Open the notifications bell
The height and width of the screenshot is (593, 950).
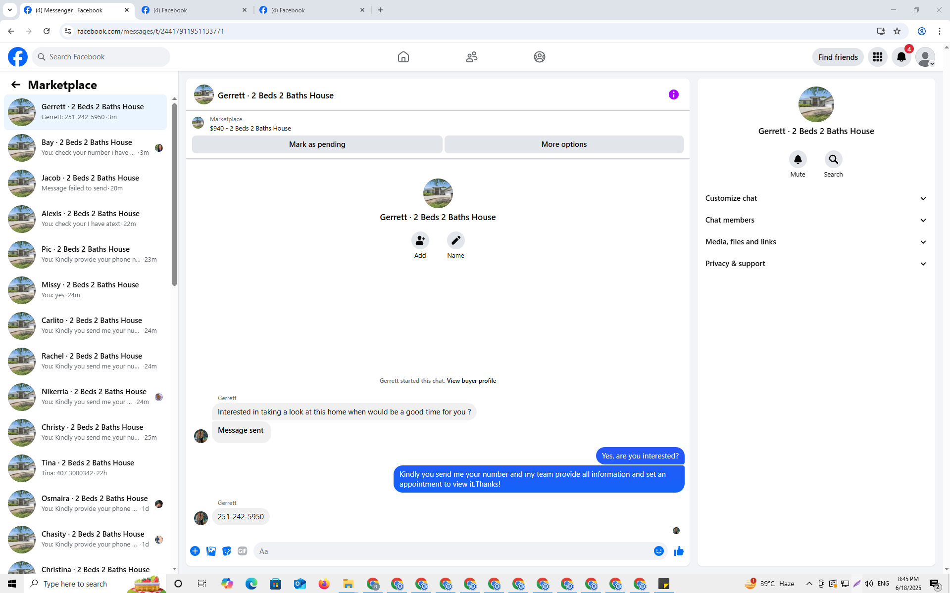[x=901, y=57]
